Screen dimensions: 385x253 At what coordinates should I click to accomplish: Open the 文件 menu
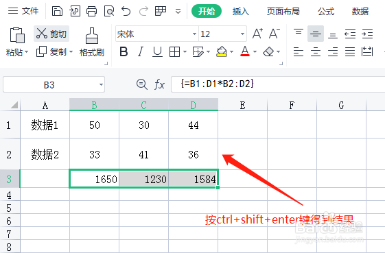[x=23, y=11]
